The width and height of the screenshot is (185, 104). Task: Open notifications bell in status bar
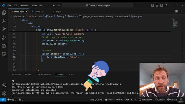(x=181, y=100)
